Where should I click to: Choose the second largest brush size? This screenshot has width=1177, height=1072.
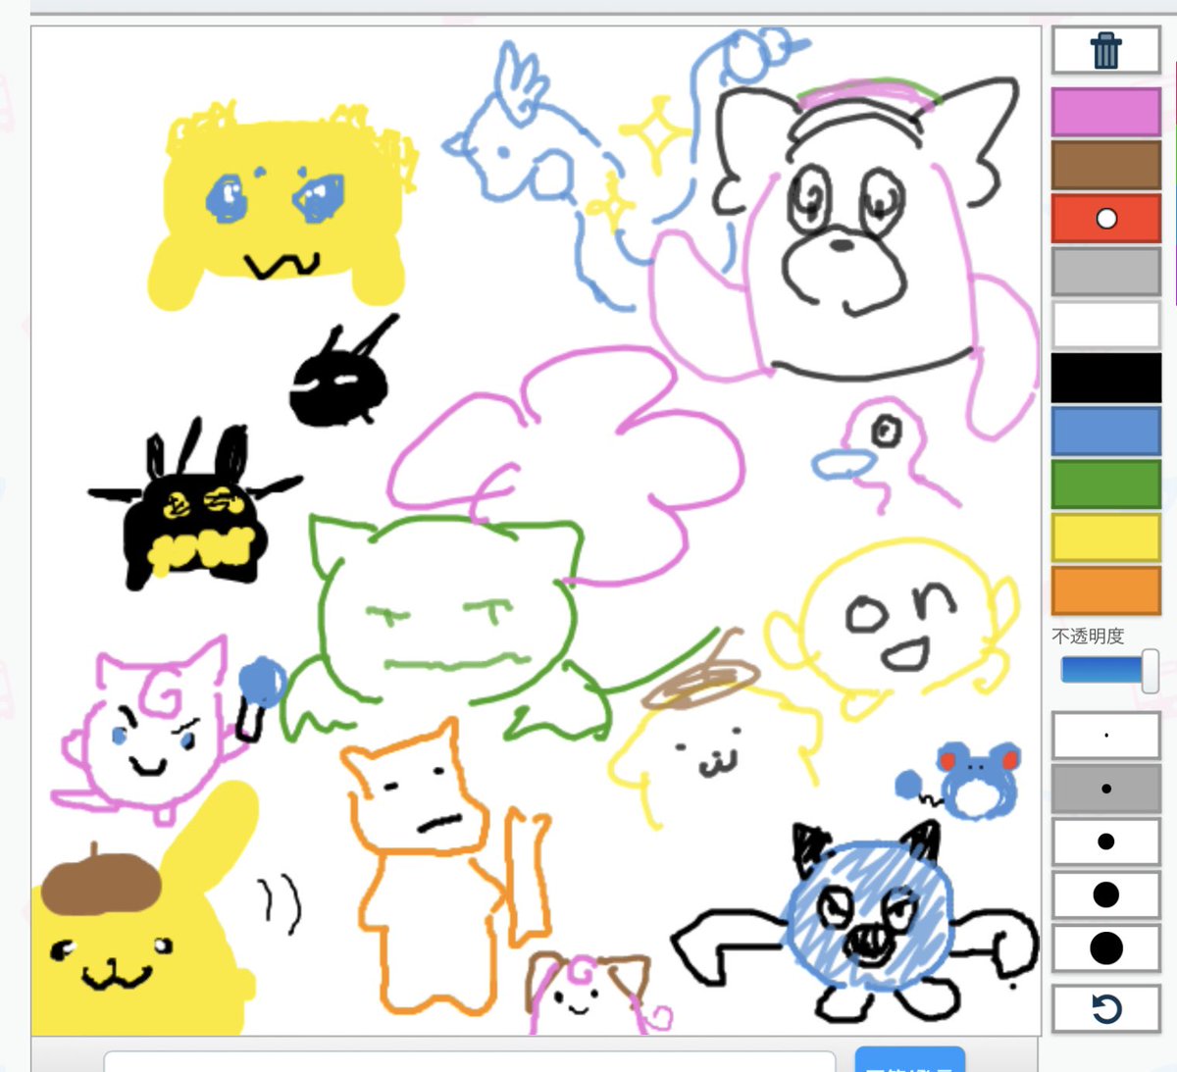(x=1105, y=894)
